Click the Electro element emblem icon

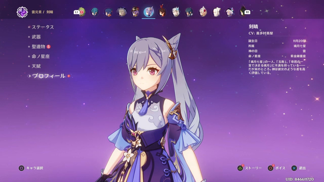pyautogui.click(x=22, y=12)
